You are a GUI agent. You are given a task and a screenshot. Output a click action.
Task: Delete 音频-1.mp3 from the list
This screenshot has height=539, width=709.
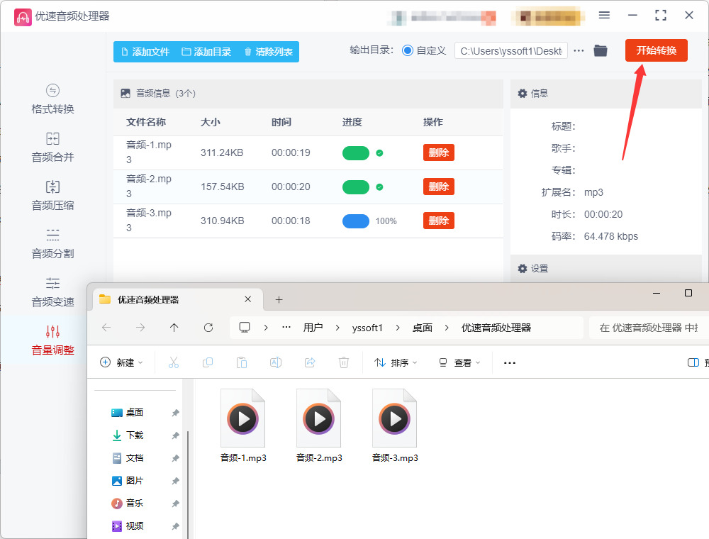pos(439,153)
